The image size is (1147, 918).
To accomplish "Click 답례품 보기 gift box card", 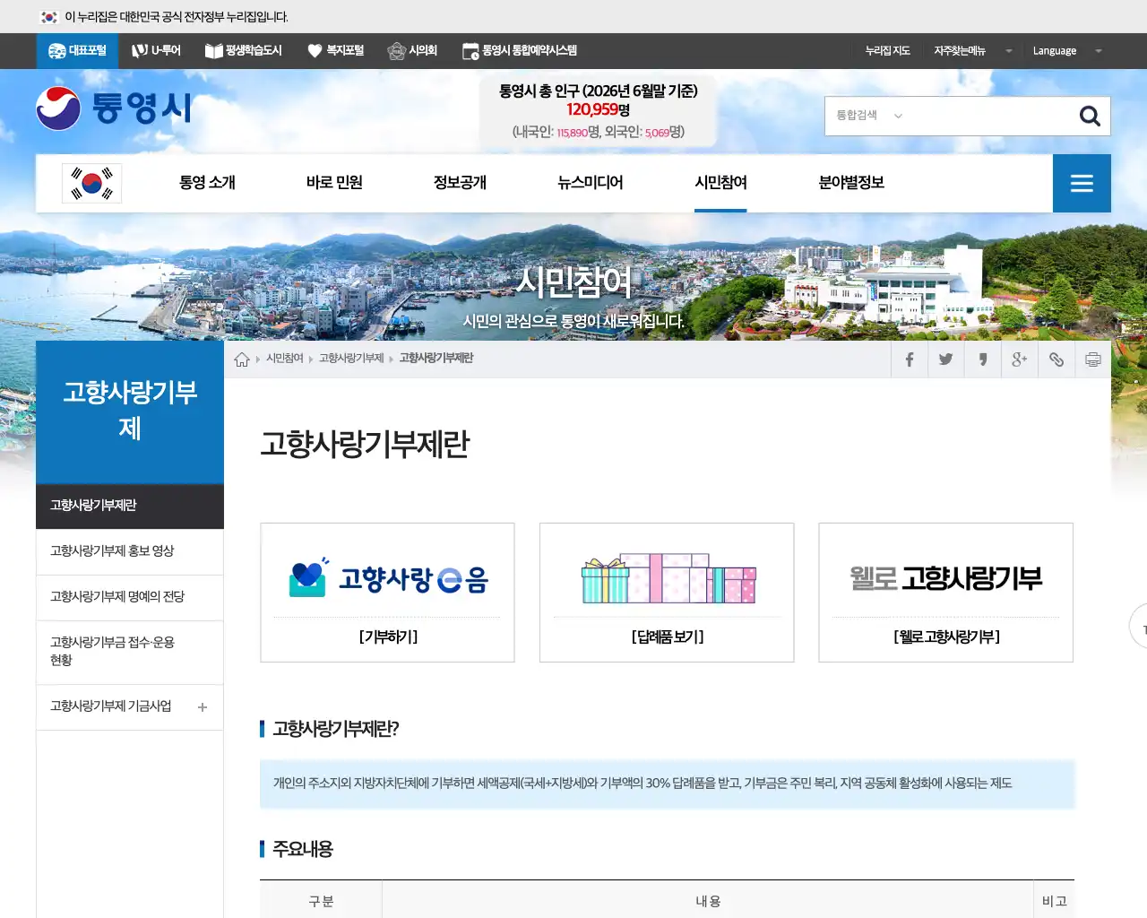I will (667, 593).
